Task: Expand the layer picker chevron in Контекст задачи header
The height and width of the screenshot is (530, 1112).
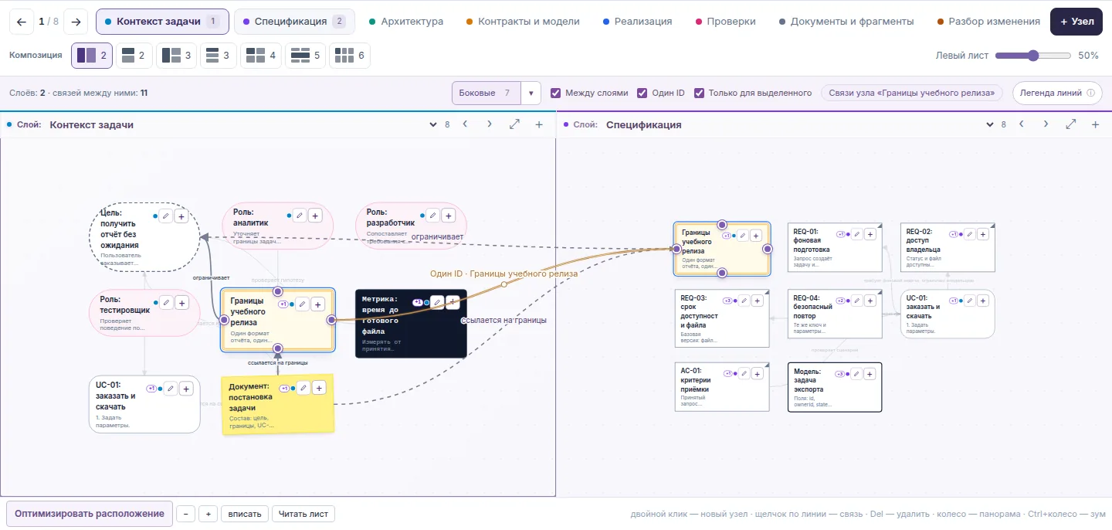Action: click(433, 124)
